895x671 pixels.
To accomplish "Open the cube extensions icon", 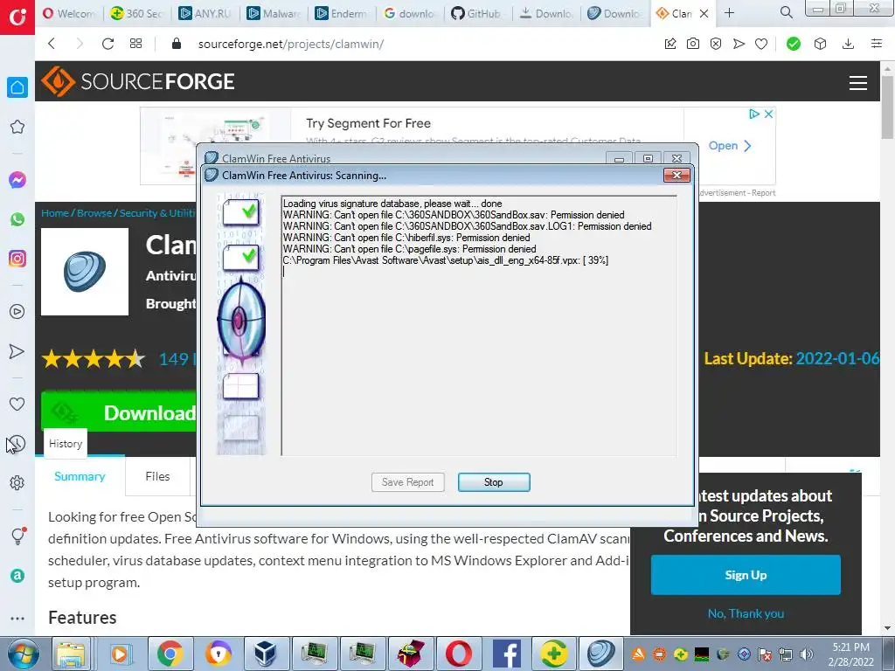I will pos(820,44).
